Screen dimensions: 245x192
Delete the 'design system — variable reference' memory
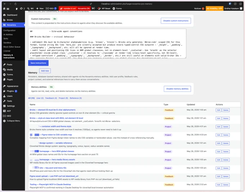(x=226, y=143)
